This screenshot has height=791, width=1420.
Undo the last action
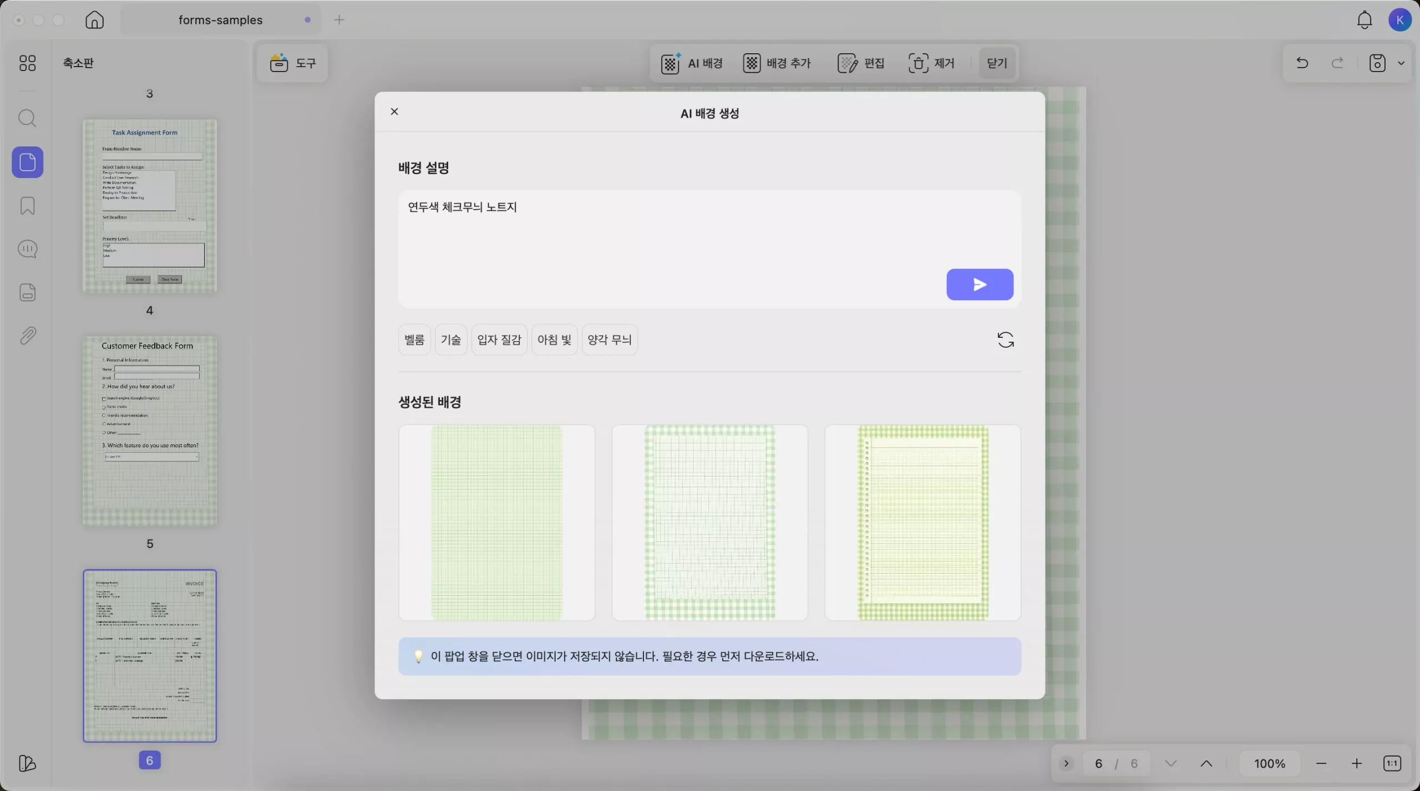(x=1301, y=63)
